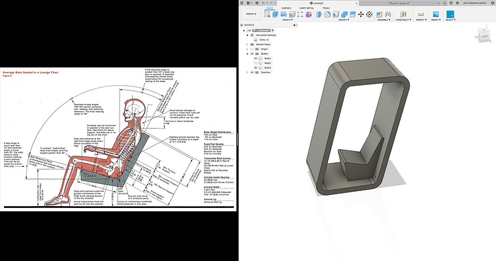Viewport: 496px width, 261px height.
Task: Collapse the Bodies folder
Action: pos(247,54)
